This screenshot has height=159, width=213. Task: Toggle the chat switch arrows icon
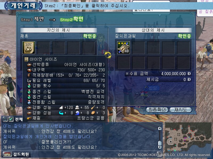5,119
